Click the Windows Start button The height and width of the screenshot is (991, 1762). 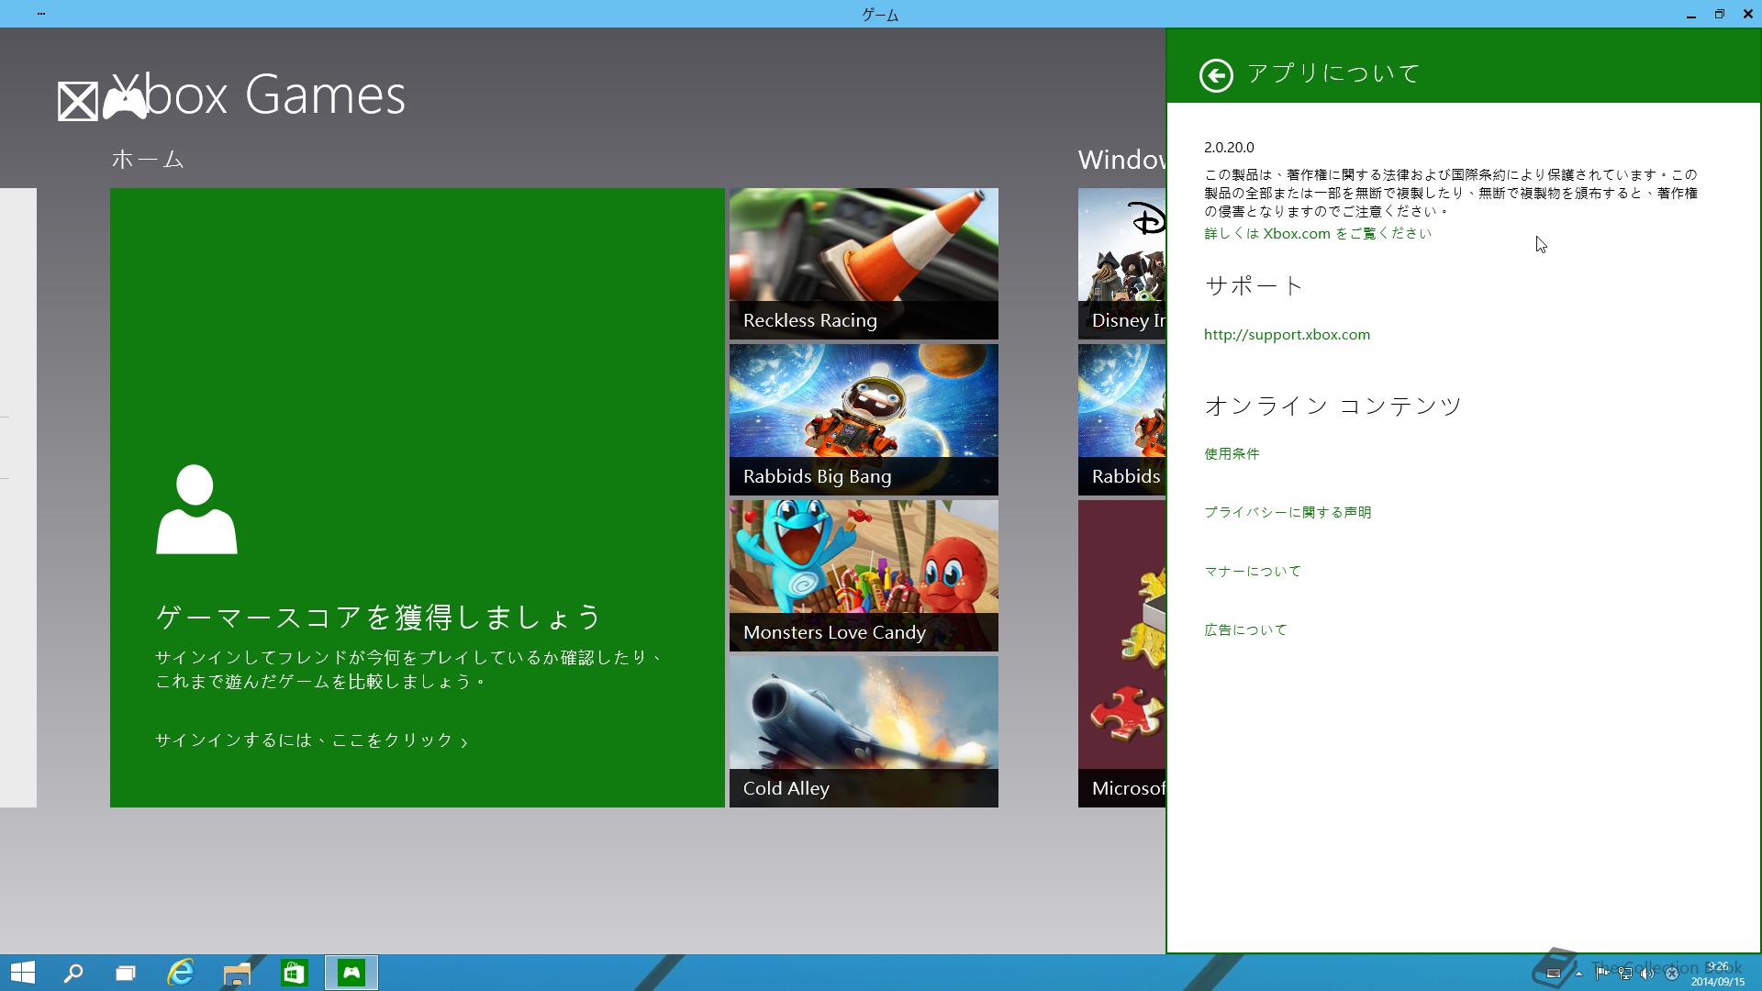point(23,973)
